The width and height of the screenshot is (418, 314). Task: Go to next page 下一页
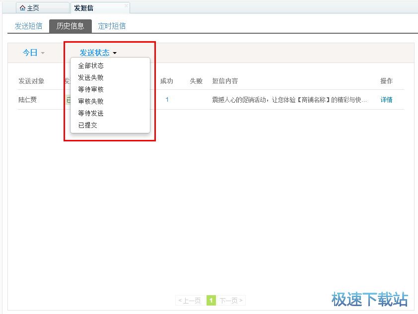click(231, 301)
